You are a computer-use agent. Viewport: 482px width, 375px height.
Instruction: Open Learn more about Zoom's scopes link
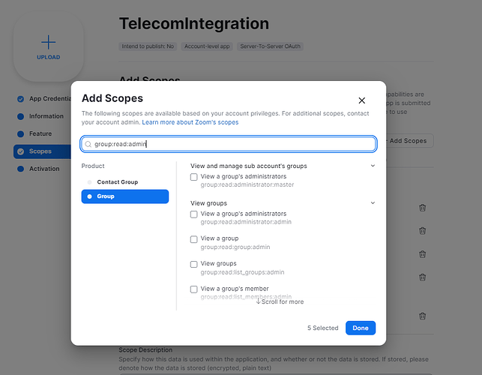pos(190,121)
